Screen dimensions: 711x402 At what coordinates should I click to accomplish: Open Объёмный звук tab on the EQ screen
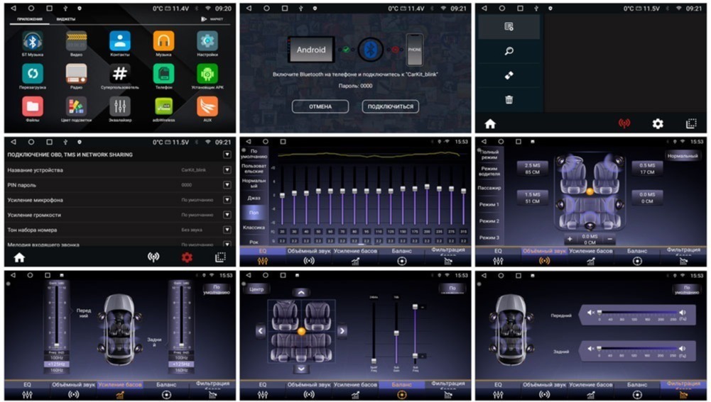309,256
